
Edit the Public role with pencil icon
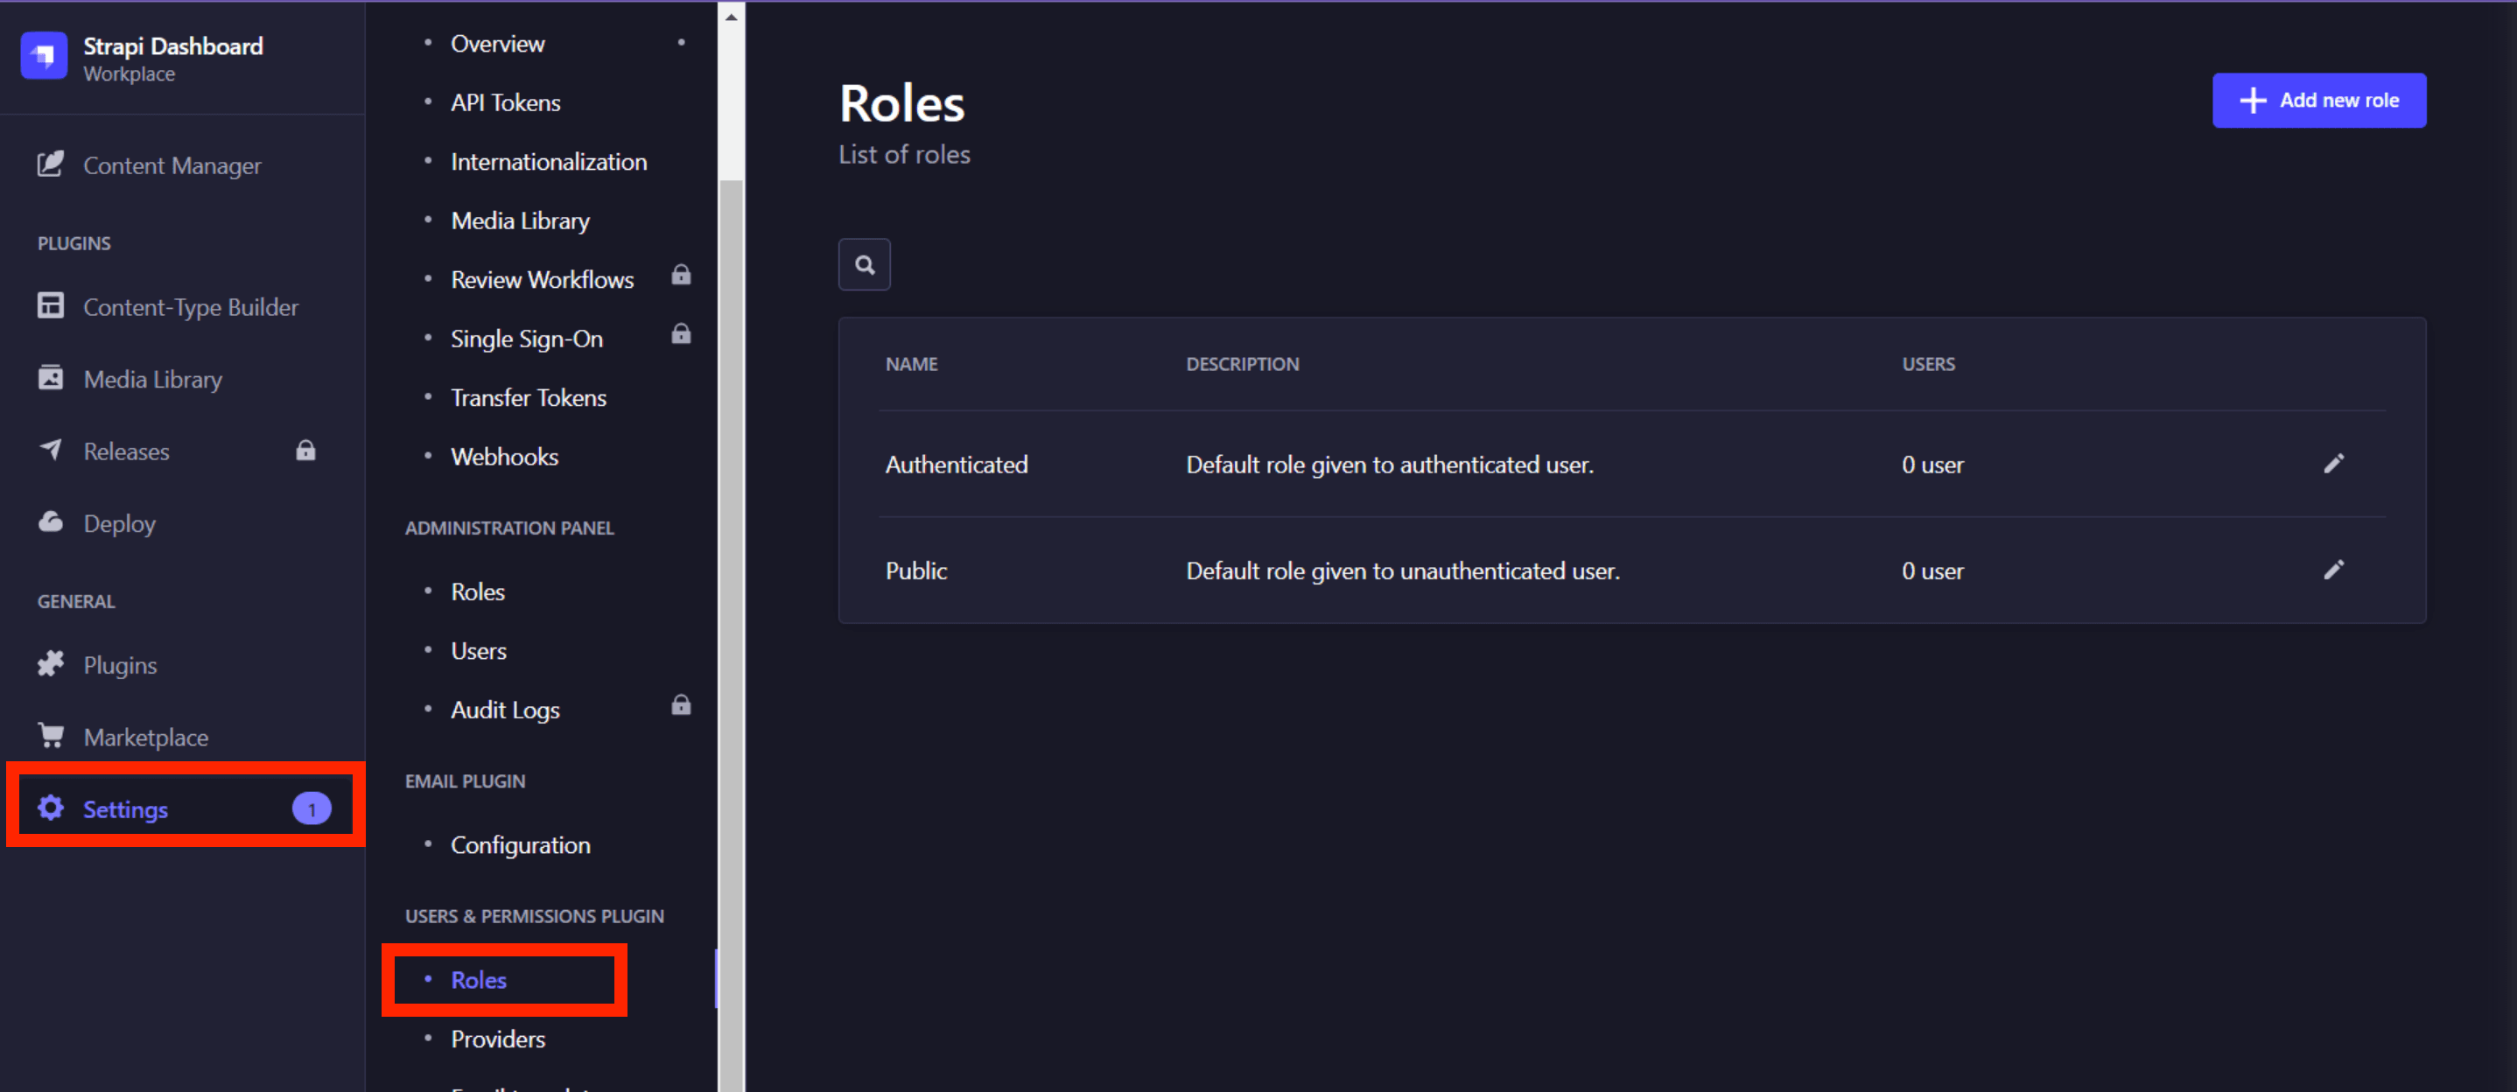[x=2334, y=570]
